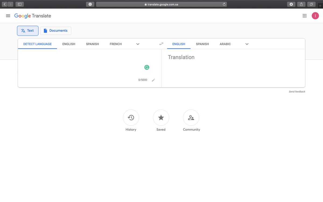Reload the page with the refresh icon
The image size is (323, 202).
tap(224, 4)
